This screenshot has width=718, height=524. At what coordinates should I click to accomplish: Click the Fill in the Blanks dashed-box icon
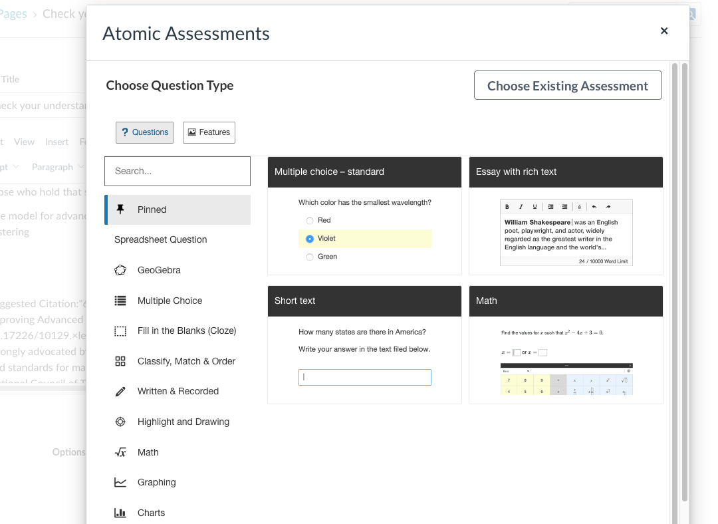point(120,330)
